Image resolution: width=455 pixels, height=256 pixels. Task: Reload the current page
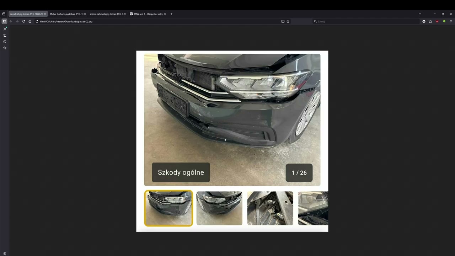click(x=23, y=21)
